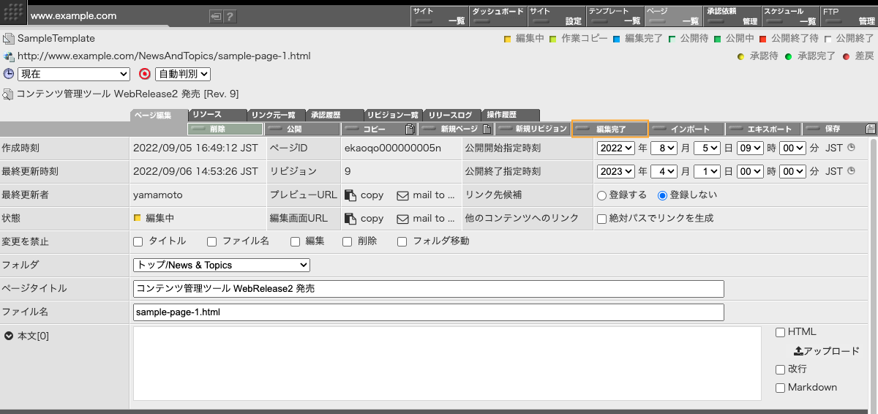Click in the ページタイトル text field

coord(429,288)
